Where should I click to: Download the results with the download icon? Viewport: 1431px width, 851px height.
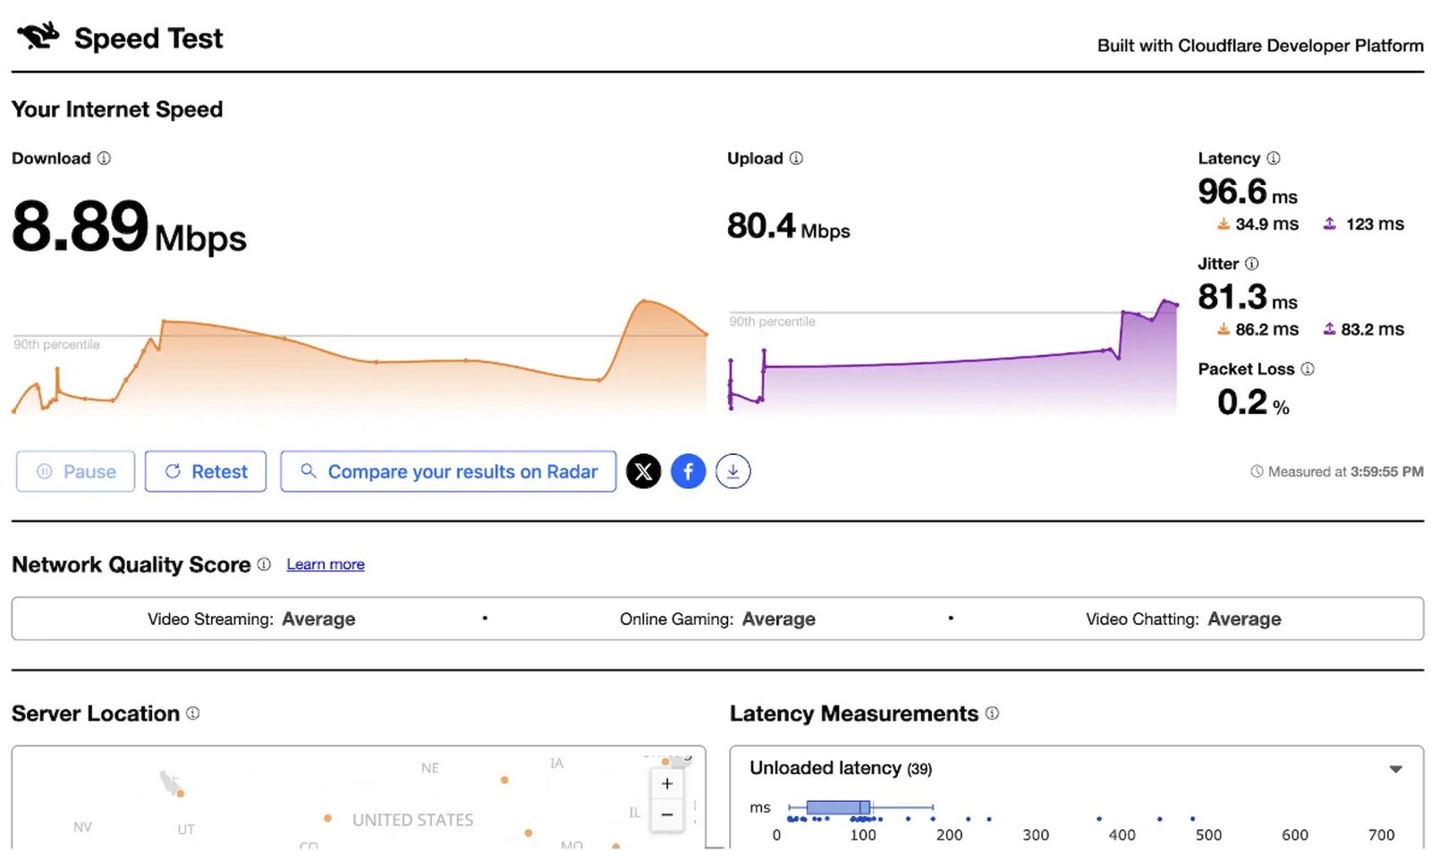[733, 471]
